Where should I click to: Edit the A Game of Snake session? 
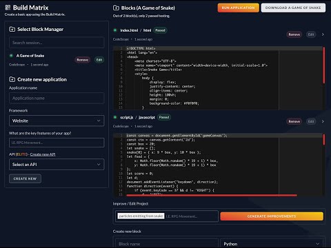click(x=99, y=60)
